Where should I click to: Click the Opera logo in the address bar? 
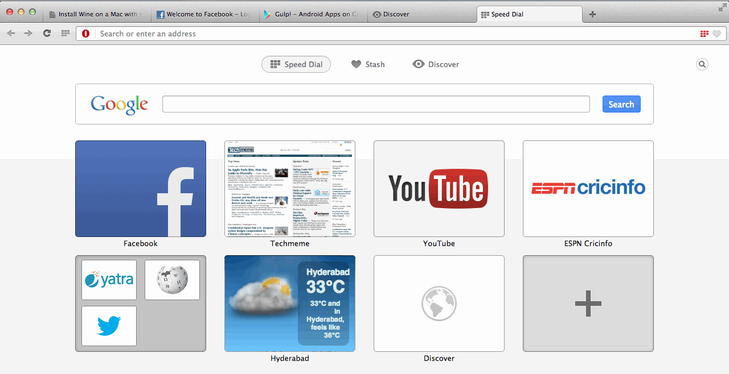86,34
